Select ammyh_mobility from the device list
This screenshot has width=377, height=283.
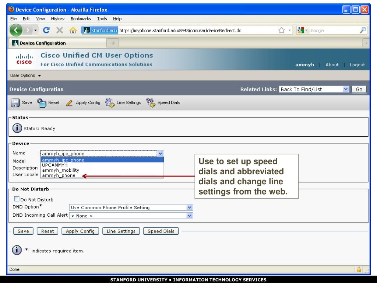(x=102, y=170)
